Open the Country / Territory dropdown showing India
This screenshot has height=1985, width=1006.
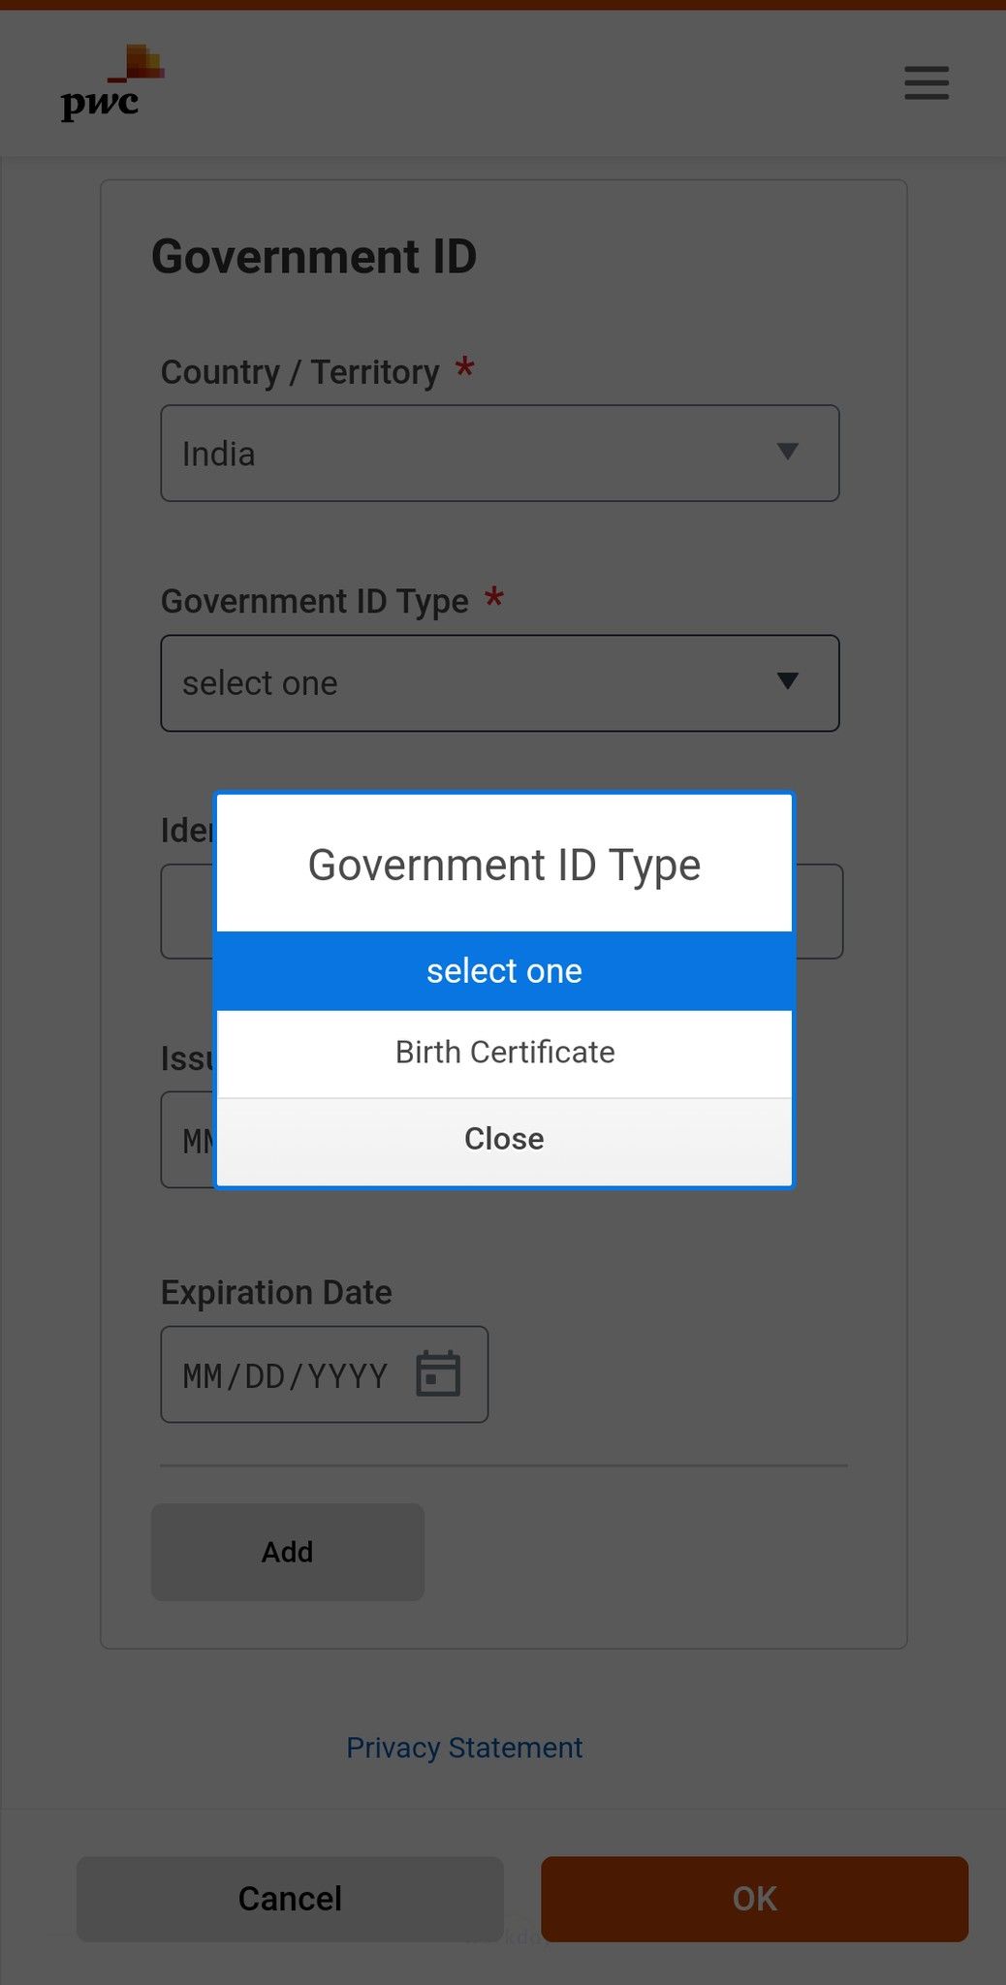(x=499, y=453)
